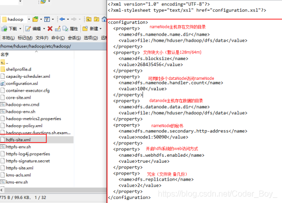
Task: Click the scrollbar left arrow
Action: (2, 190)
